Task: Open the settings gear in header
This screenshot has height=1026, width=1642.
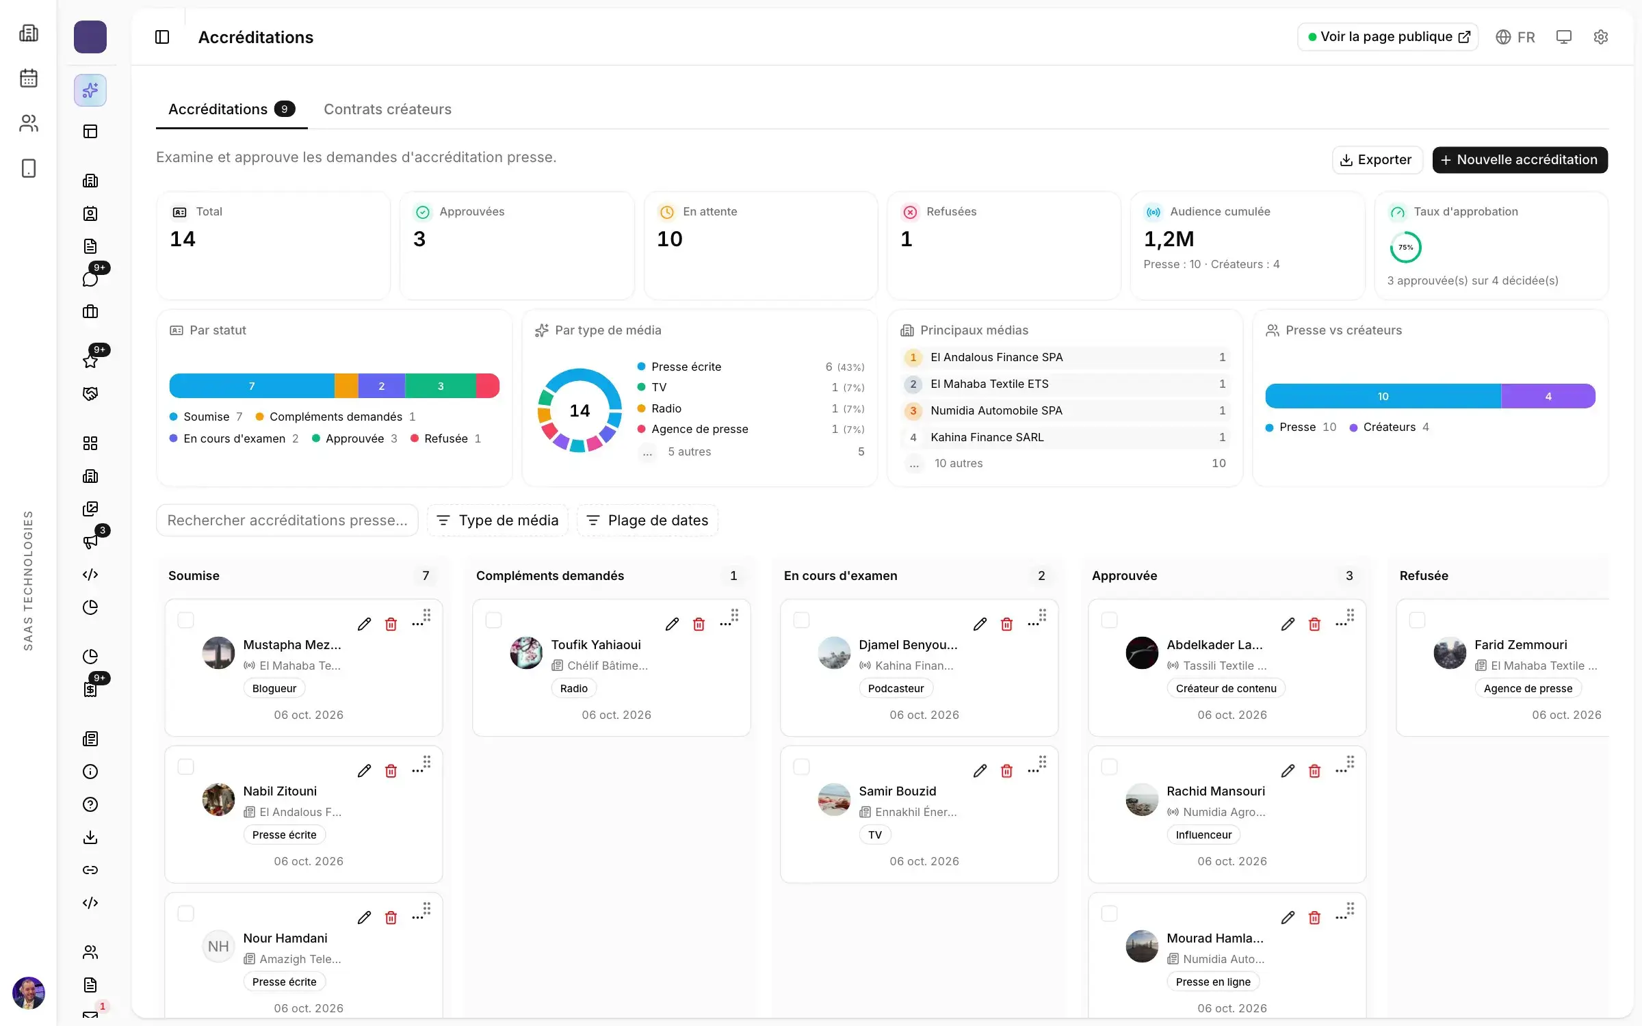Action: pos(1600,37)
